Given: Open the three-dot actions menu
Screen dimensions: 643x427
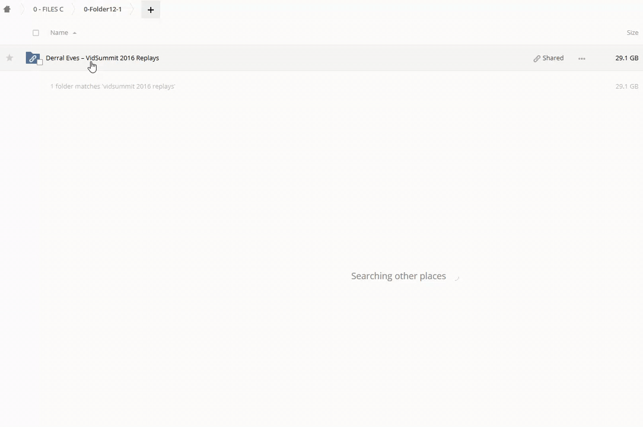Looking at the screenshot, I should pyautogui.click(x=581, y=58).
